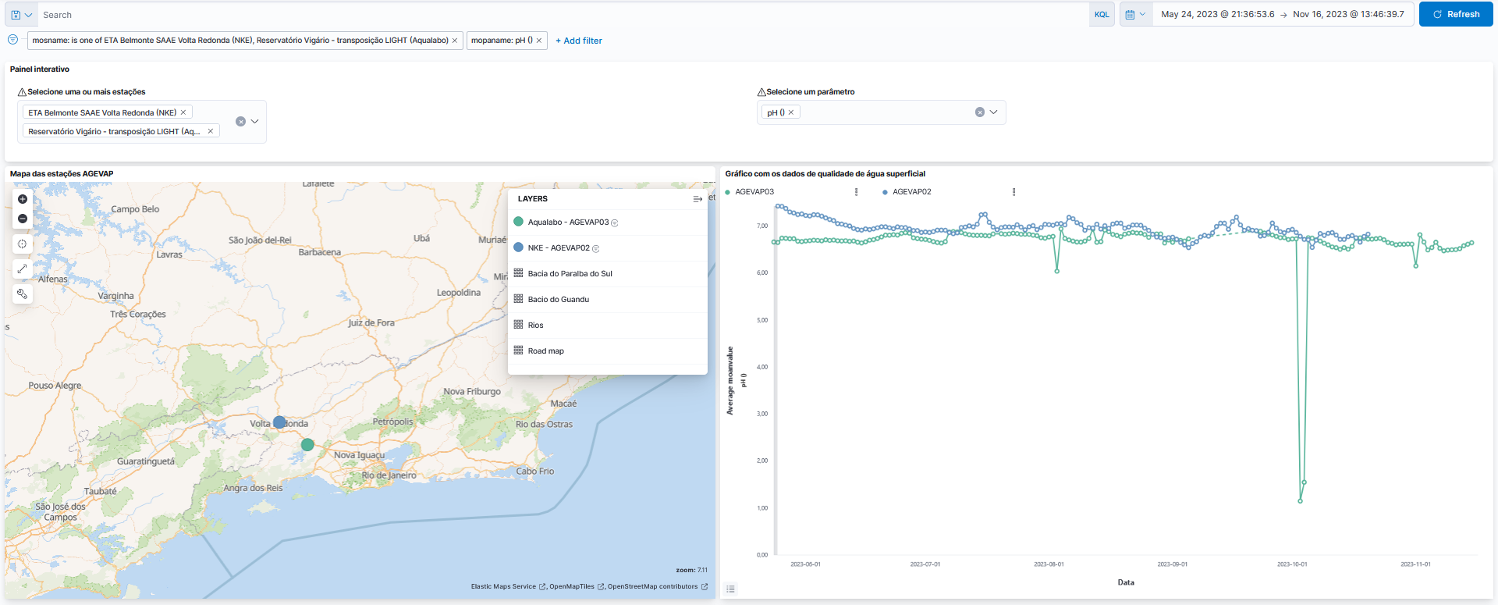The width and height of the screenshot is (1498, 605).
Task: Remove the pH tag from parameter field
Action: click(791, 112)
